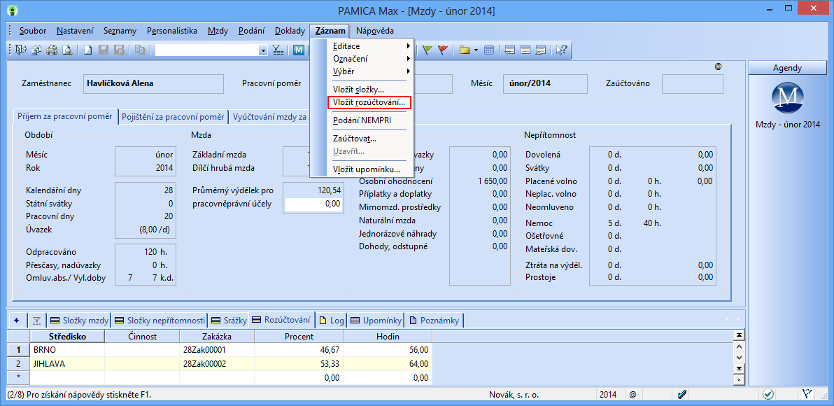
Task: Open the Poznámky tab
Action: coord(435,321)
